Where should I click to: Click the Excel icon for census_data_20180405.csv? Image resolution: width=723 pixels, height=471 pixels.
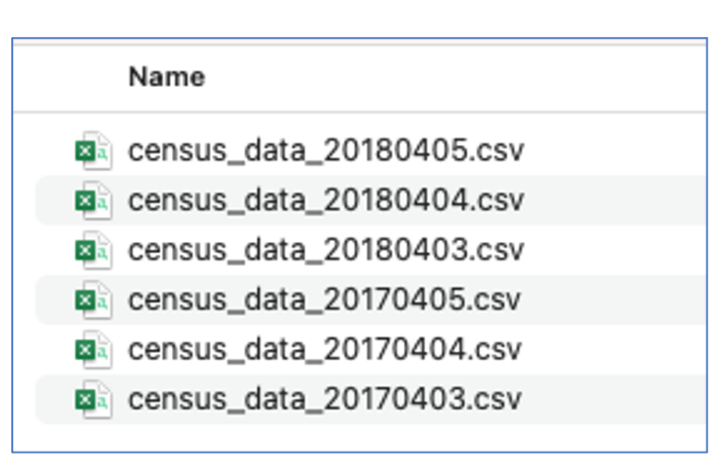tap(92, 151)
